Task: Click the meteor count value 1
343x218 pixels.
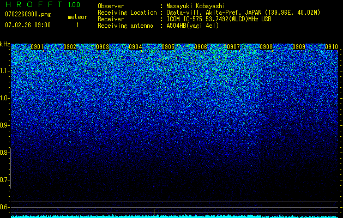Action: click(x=77, y=25)
